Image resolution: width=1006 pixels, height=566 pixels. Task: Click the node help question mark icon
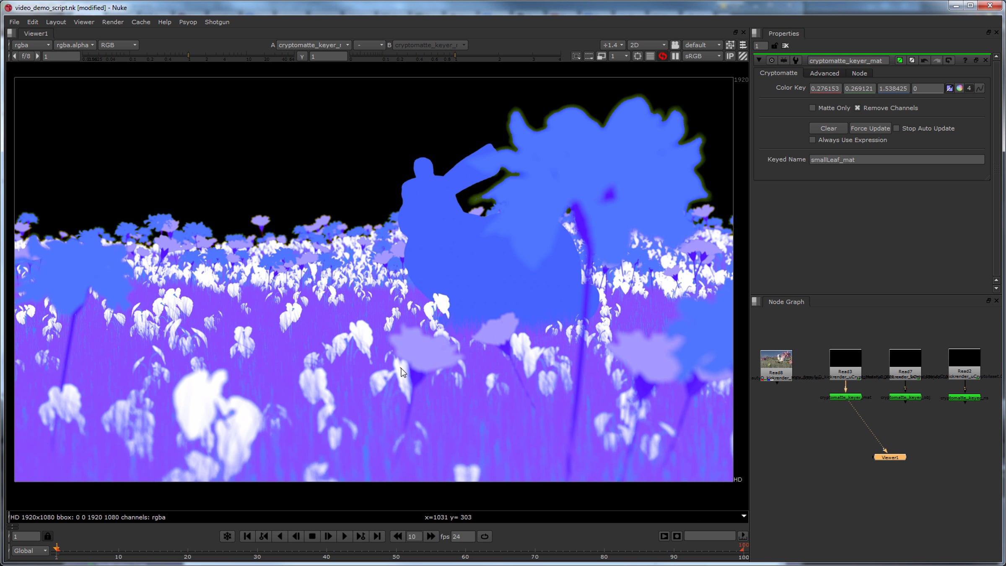pyautogui.click(x=965, y=60)
